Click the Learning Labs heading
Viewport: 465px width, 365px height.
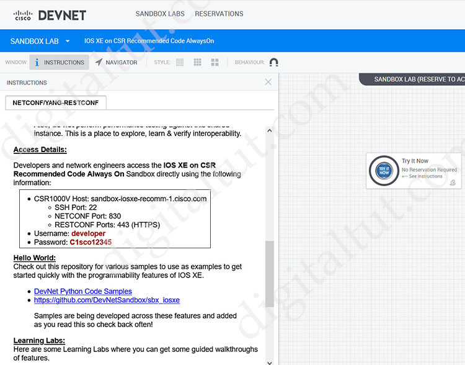(x=39, y=340)
